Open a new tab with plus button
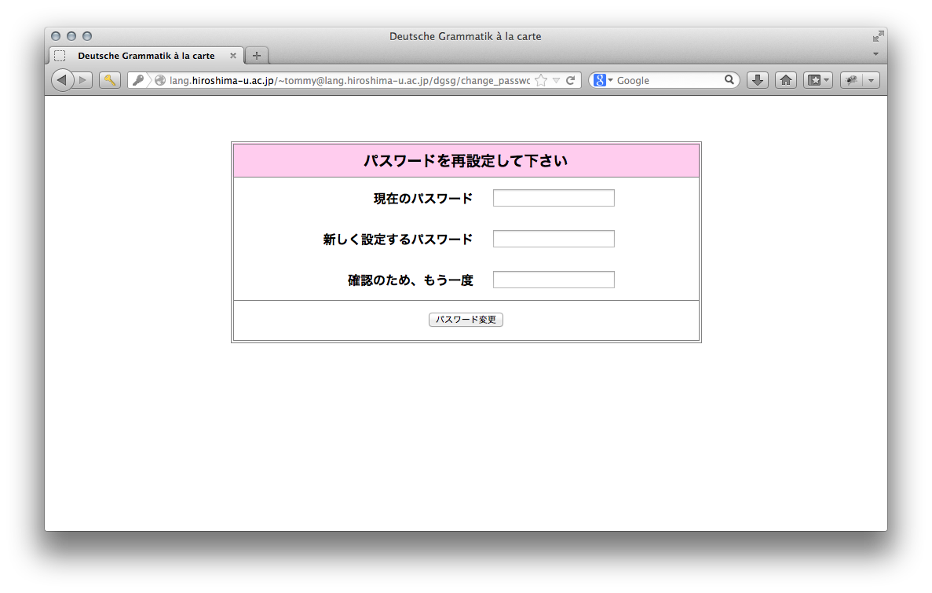Screen dimensions: 932x593 point(257,56)
